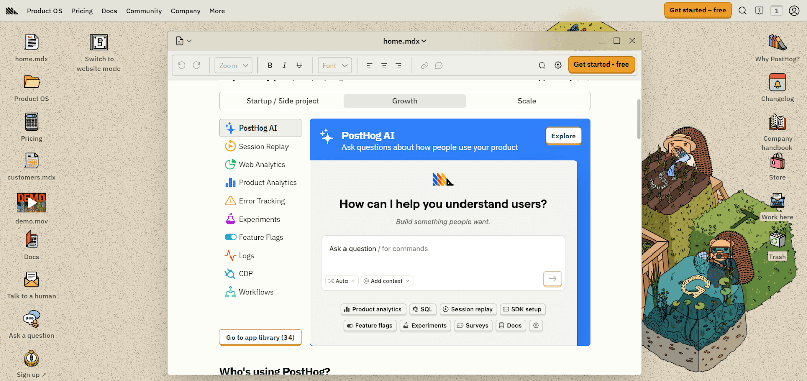Viewport: 807px width, 381px height.
Task: Select CDP in product list
Action: click(260, 274)
